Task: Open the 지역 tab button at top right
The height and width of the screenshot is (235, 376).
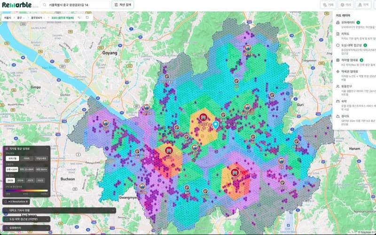Action: click(363, 5)
